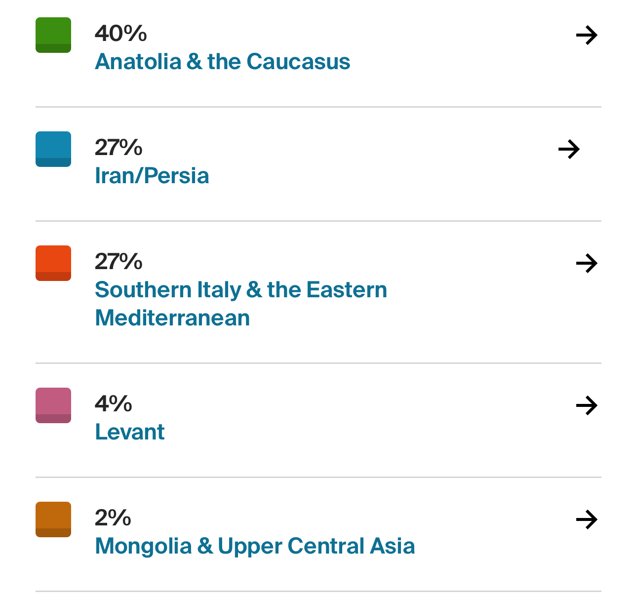Open the Levant region link
Viewport: 637px width, 597px height.
130,432
